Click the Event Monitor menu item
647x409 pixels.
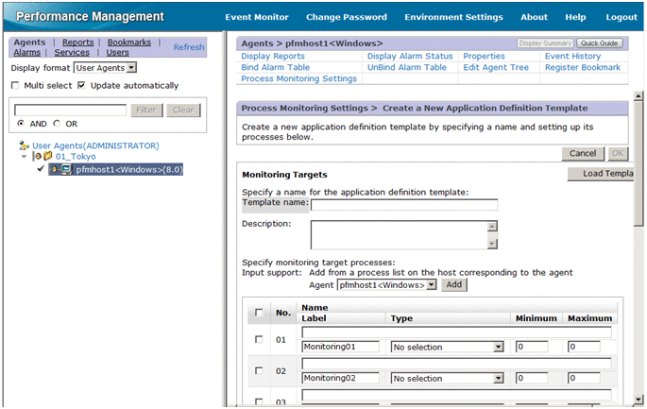(x=257, y=17)
